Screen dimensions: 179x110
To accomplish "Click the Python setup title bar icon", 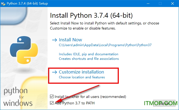I will point(3,4).
